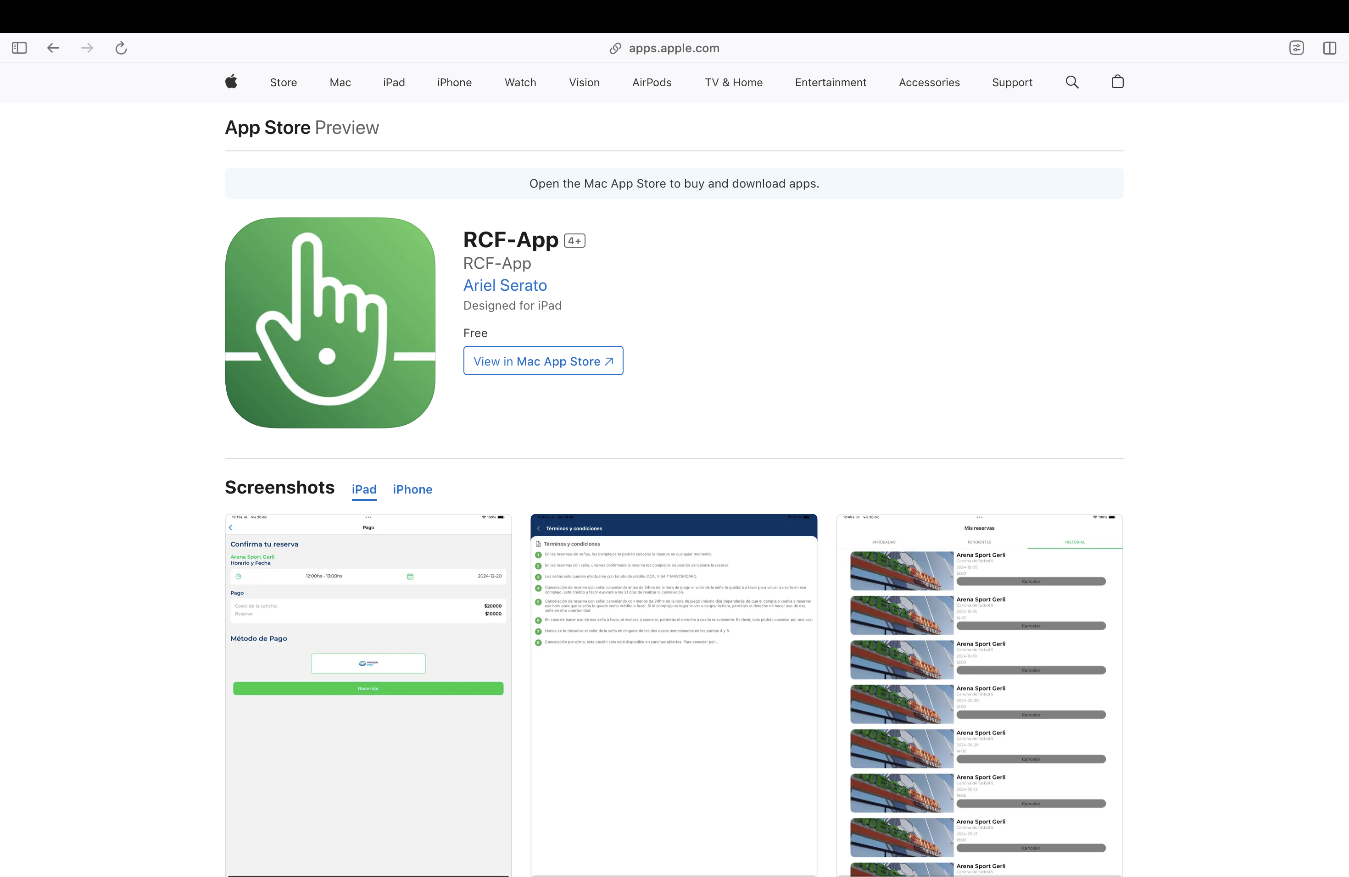Open the Confirma tu reserva screenshot
Screen dimensions: 1349x877
[x=368, y=694]
